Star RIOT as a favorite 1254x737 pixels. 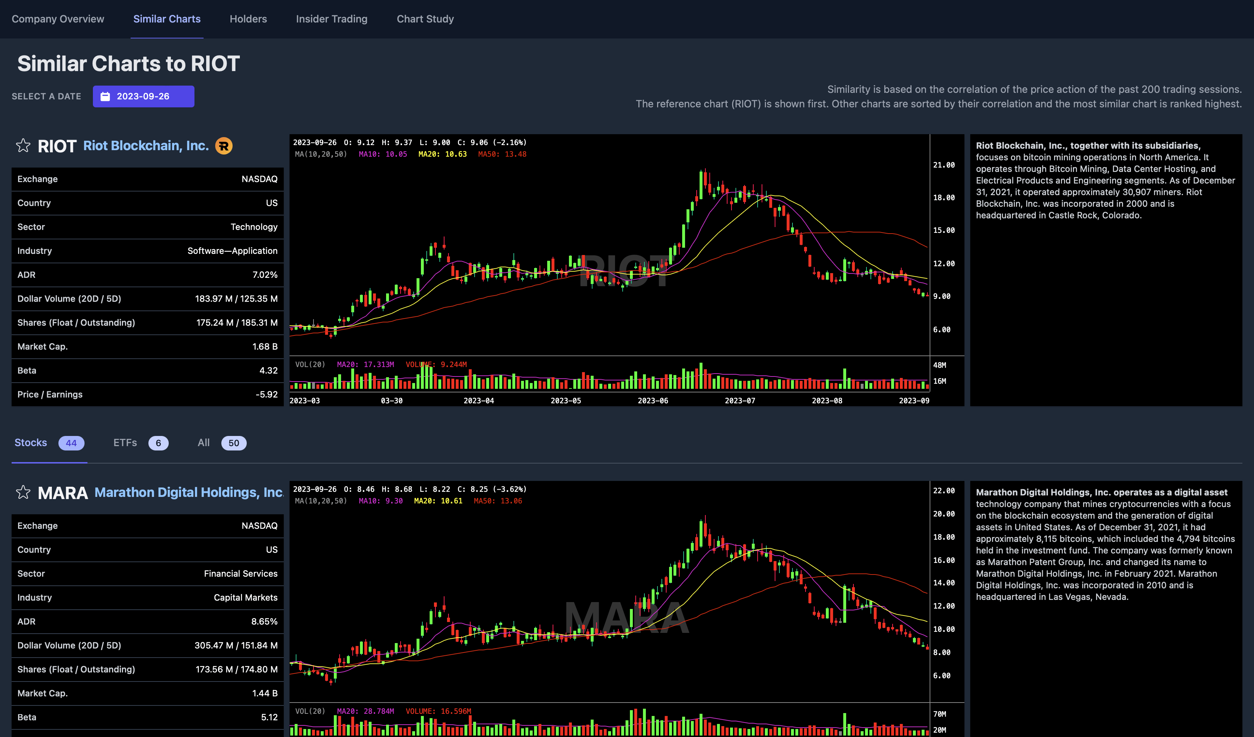pos(23,146)
